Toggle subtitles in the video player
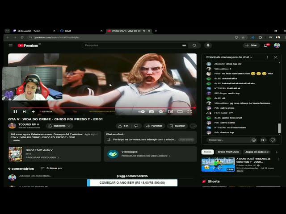Viewport: 286px width, 214px height. (x=151, y=111)
